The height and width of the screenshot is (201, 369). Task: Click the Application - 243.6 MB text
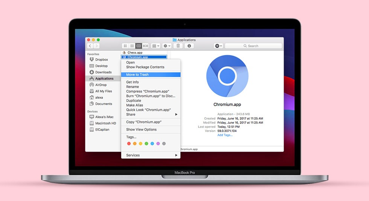pos(233,114)
